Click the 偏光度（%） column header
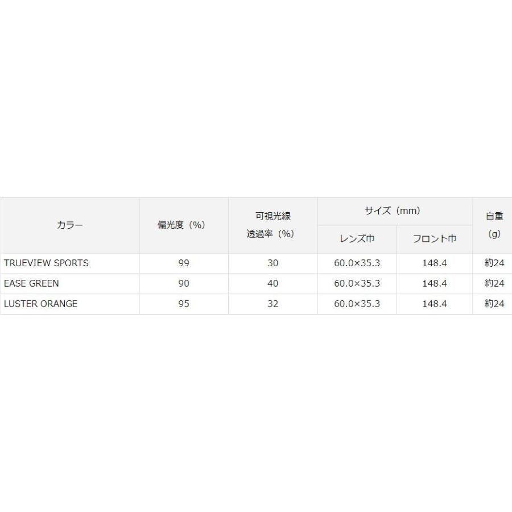The image size is (512, 512). tap(181, 225)
